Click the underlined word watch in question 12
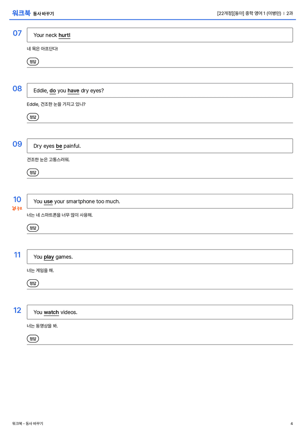The width and height of the screenshot is (305, 432). 52,312
